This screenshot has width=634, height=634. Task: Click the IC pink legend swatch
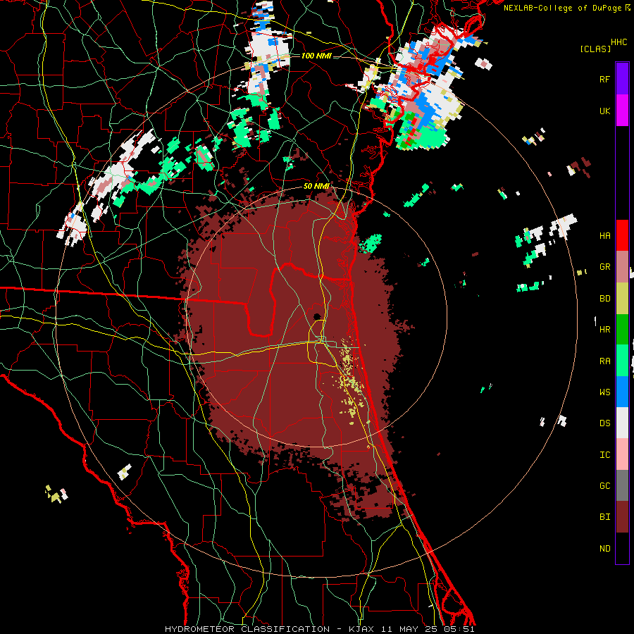click(622, 454)
